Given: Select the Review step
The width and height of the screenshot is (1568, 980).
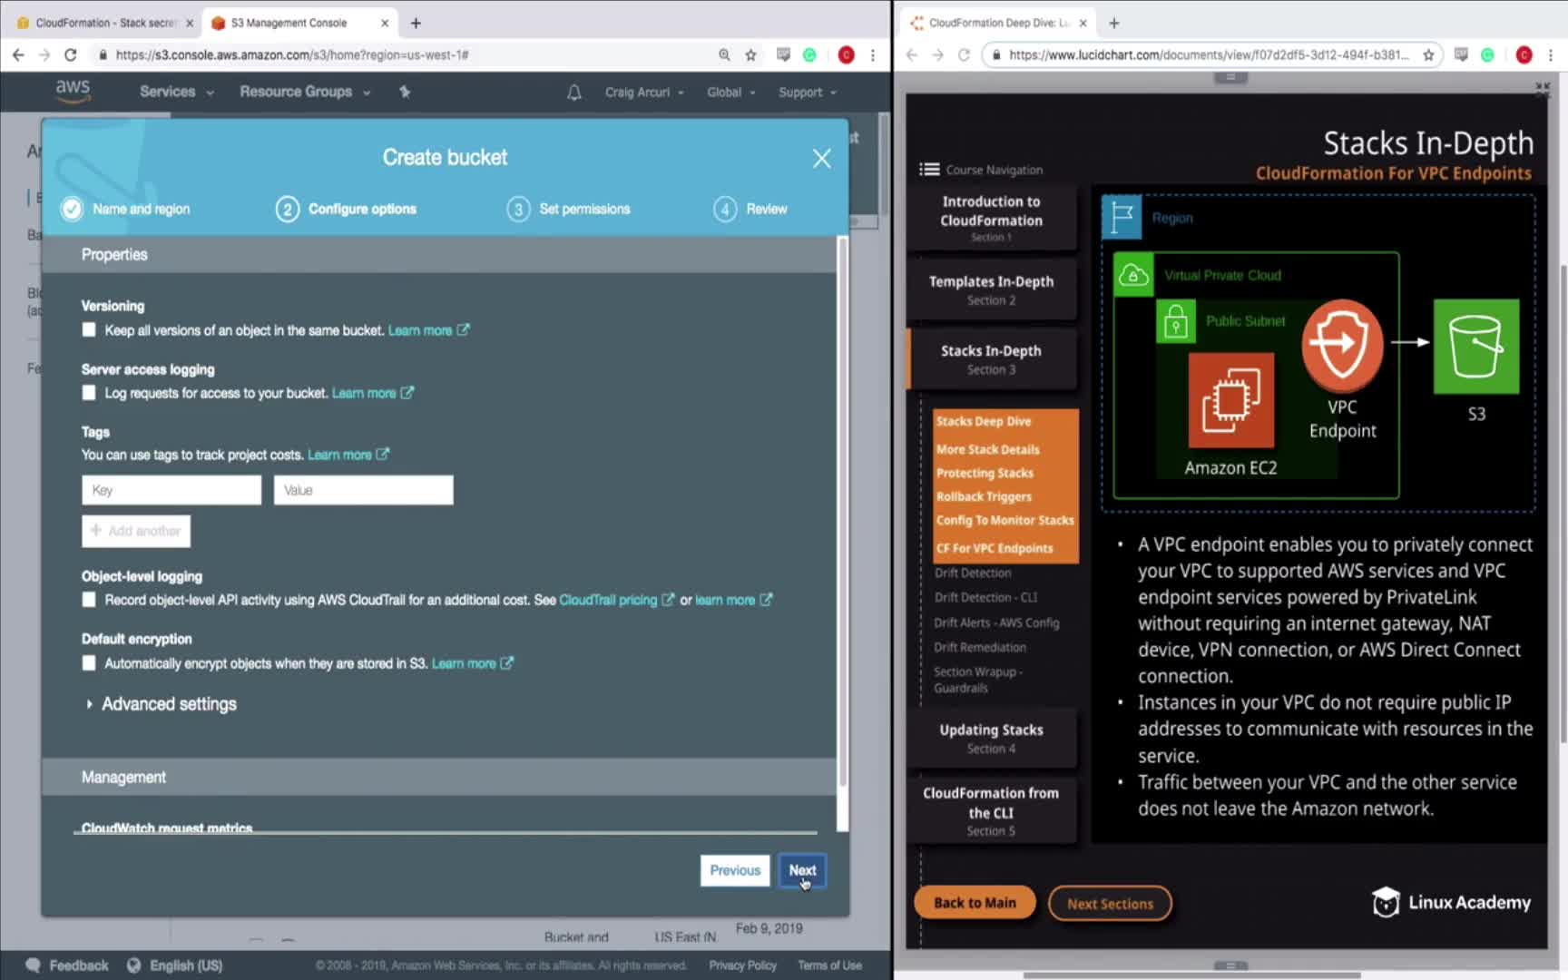Looking at the screenshot, I should pos(750,210).
